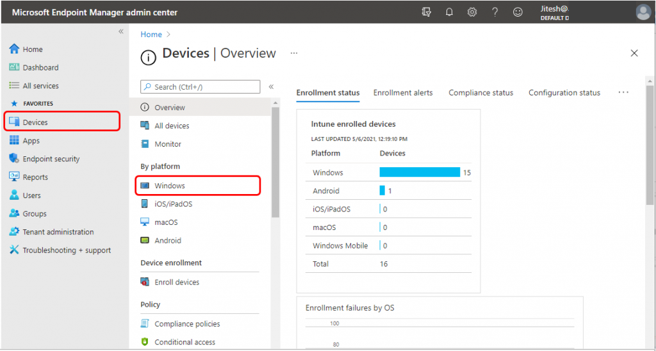This screenshot has width=656, height=351.
Task: Click the Reports monitor icon
Action: pos(14,177)
